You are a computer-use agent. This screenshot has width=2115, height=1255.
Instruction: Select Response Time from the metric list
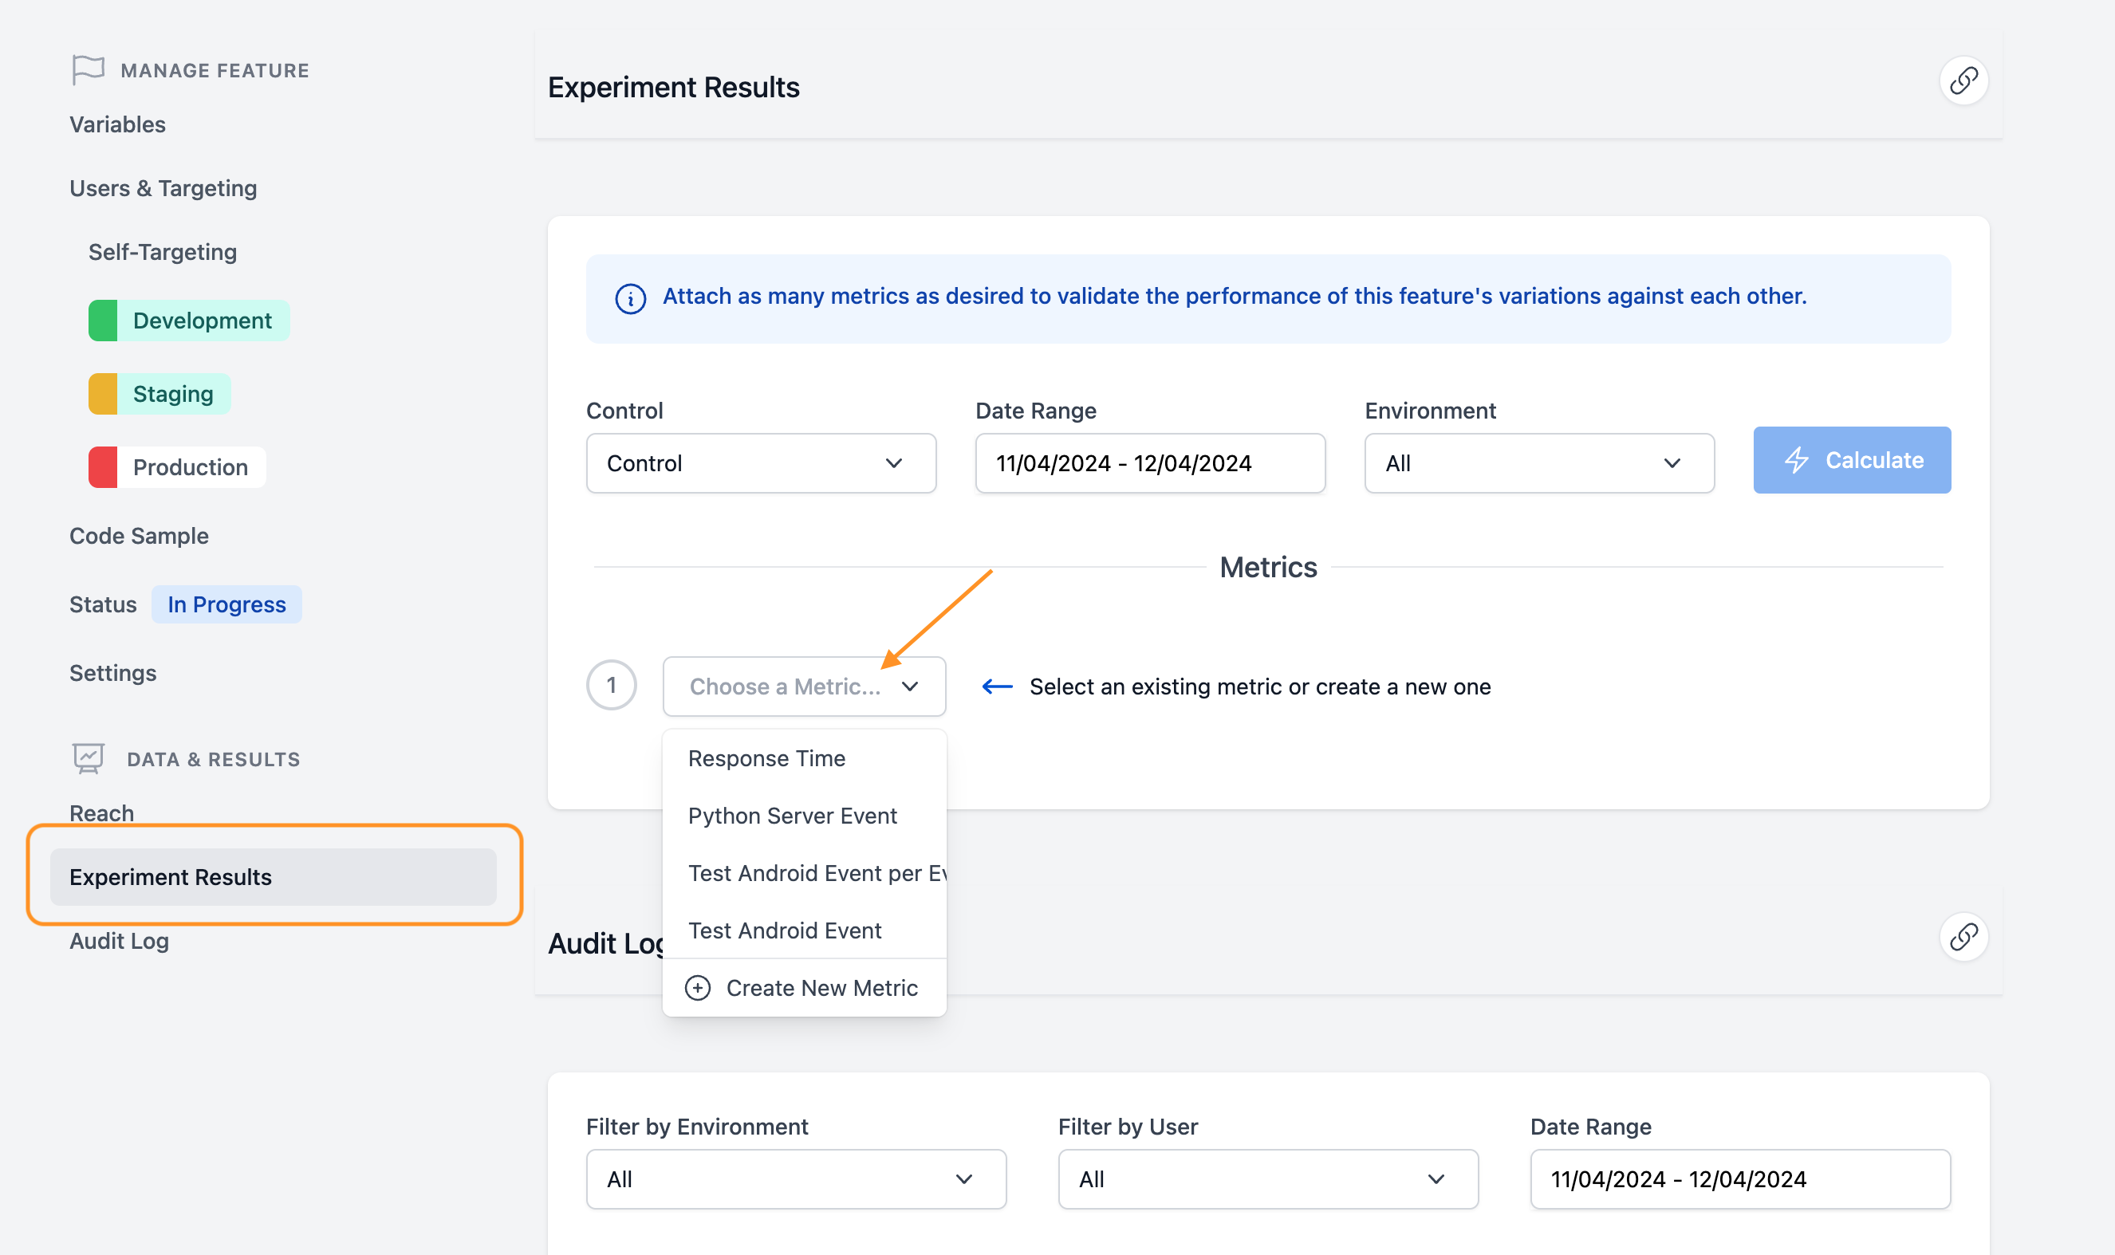(x=766, y=757)
